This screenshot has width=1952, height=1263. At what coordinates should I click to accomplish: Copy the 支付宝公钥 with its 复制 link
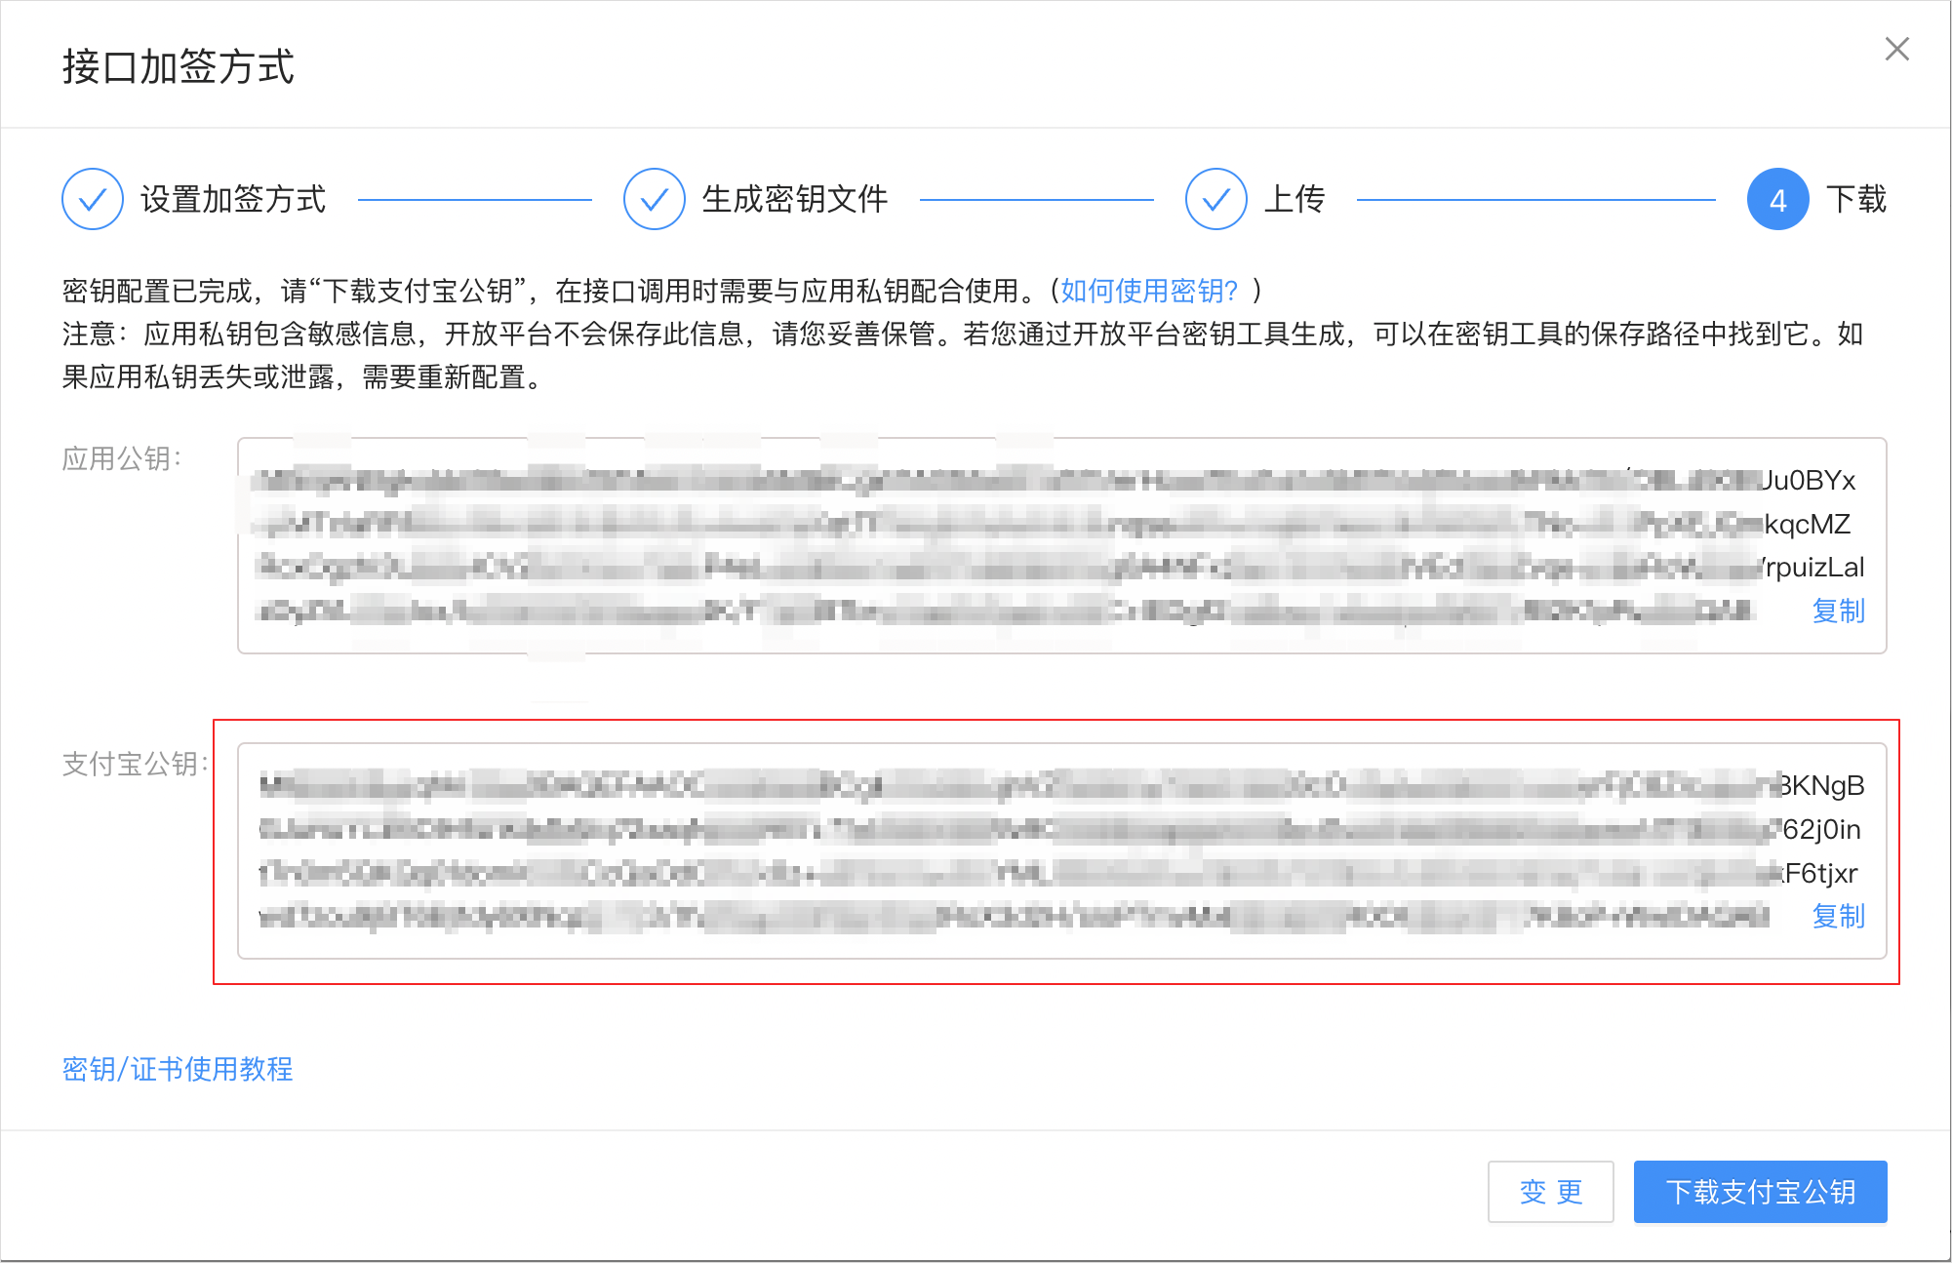(x=1838, y=916)
